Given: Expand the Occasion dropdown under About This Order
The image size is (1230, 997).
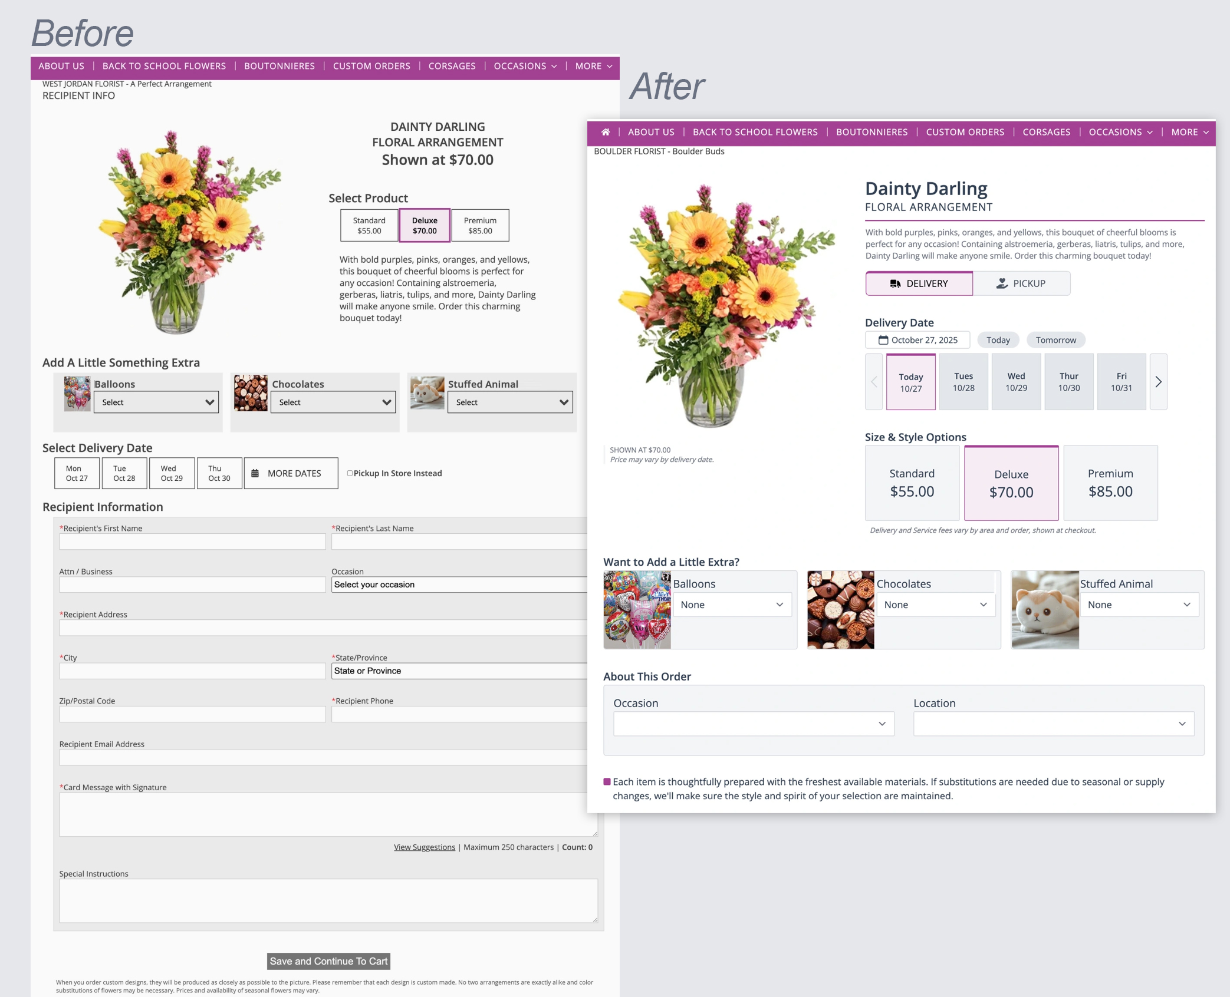Looking at the screenshot, I should click(753, 724).
